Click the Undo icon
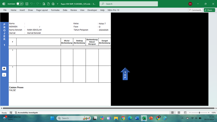Screen dimensions: 217x122 pyautogui.click(x=31, y=4)
